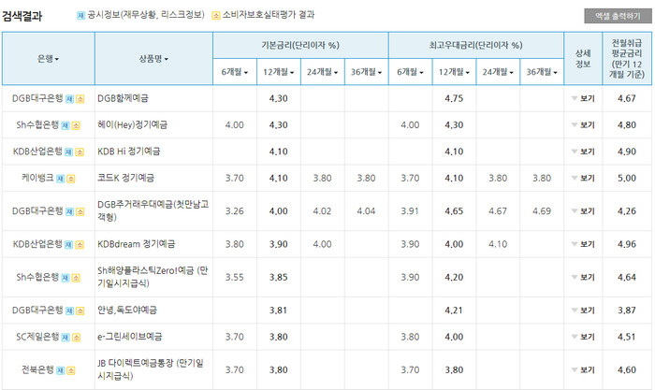The image size is (655, 390).
Task: Open blue 재 icon in Sh해양플라스틱Zero!예금 row
Action: [65, 278]
